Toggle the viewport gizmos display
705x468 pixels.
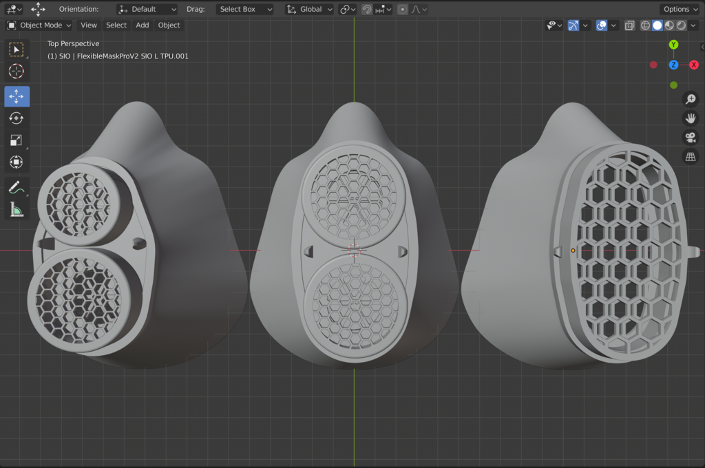[574, 25]
